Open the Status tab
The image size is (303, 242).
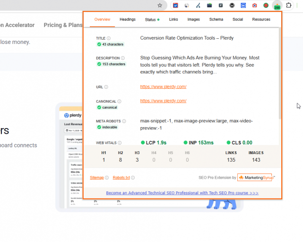click(152, 19)
